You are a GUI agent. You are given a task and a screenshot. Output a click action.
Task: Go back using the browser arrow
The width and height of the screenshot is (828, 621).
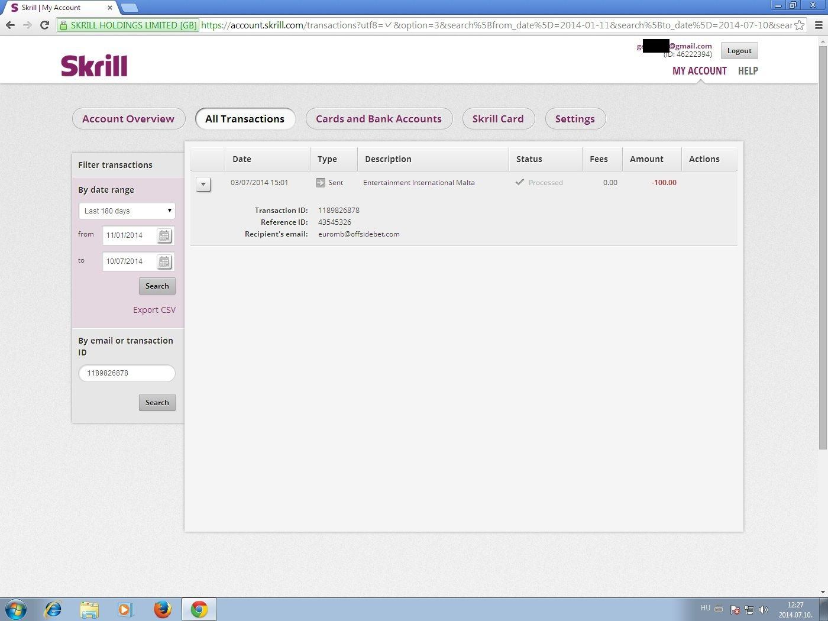10,25
